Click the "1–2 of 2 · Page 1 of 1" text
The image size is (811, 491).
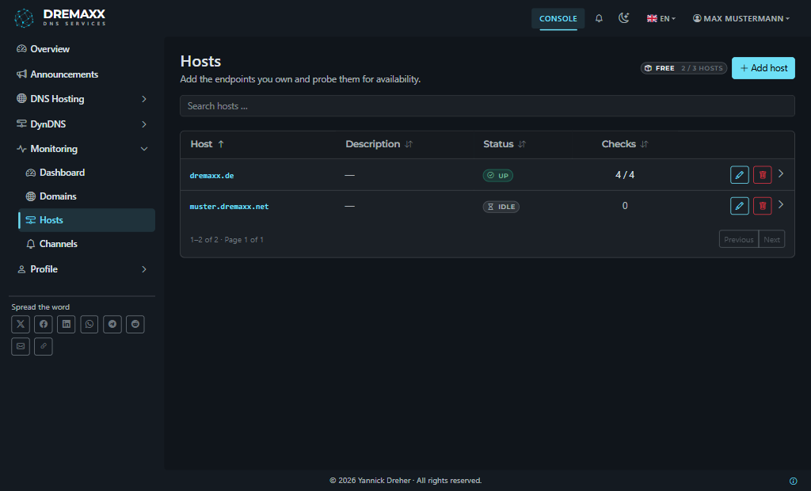tap(227, 239)
